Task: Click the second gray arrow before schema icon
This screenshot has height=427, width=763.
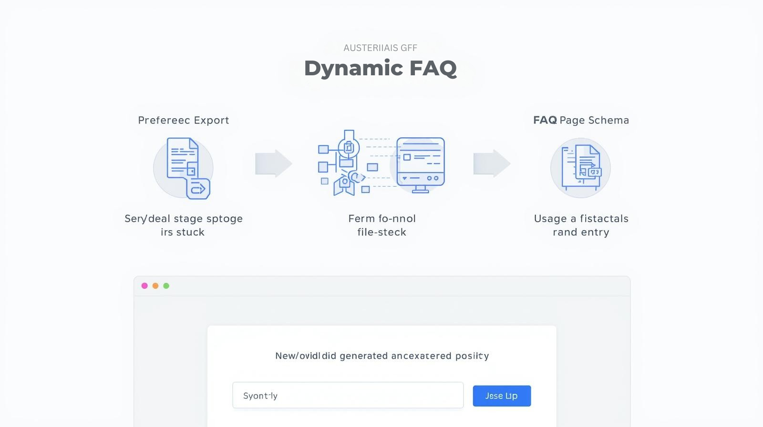Action: [x=492, y=163]
